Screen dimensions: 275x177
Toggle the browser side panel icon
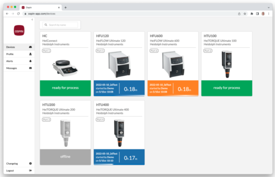pyautogui.click(x=257, y=14)
